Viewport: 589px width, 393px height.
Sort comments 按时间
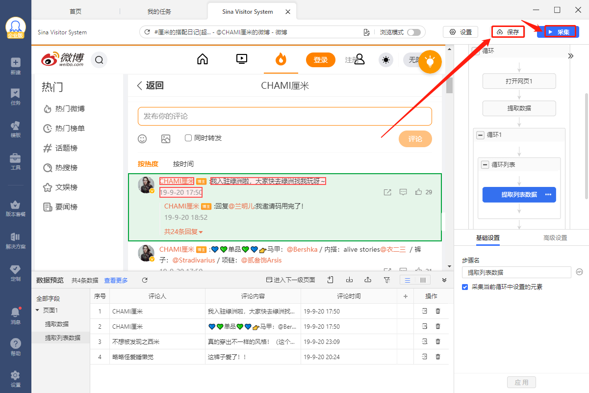183,164
